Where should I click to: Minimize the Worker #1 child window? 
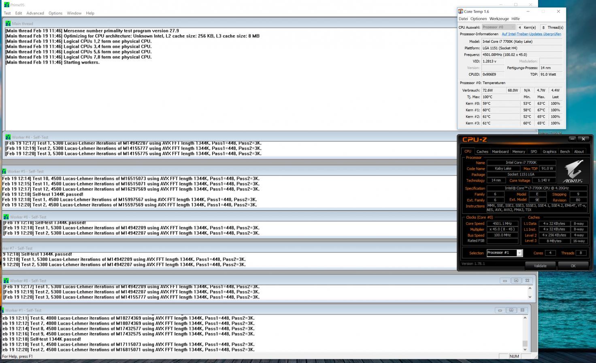tap(500, 310)
